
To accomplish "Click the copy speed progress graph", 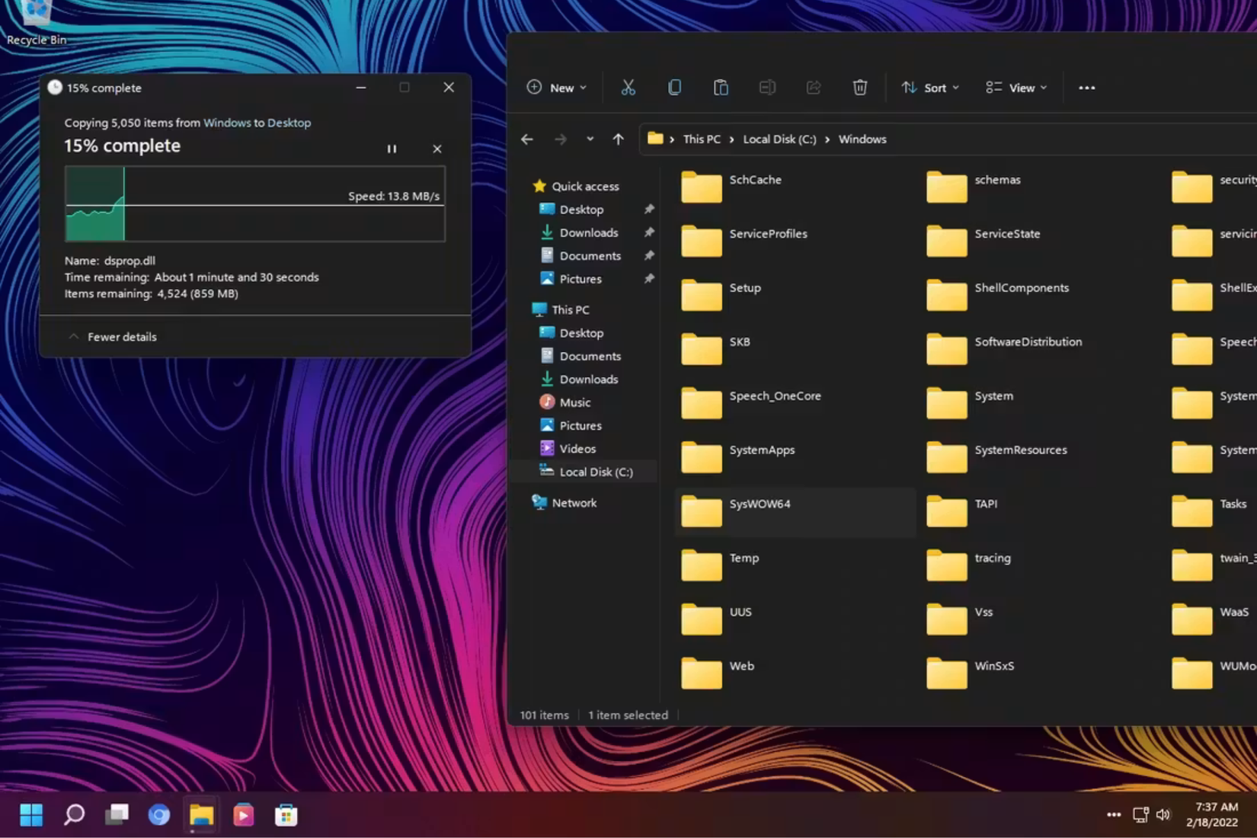I will [255, 204].
